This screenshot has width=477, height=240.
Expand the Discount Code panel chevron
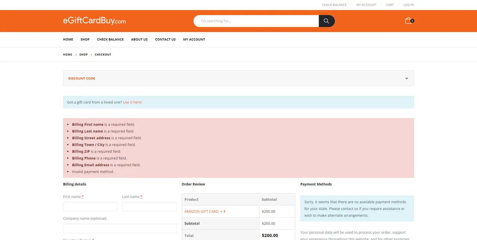pyautogui.click(x=407, y=78)
